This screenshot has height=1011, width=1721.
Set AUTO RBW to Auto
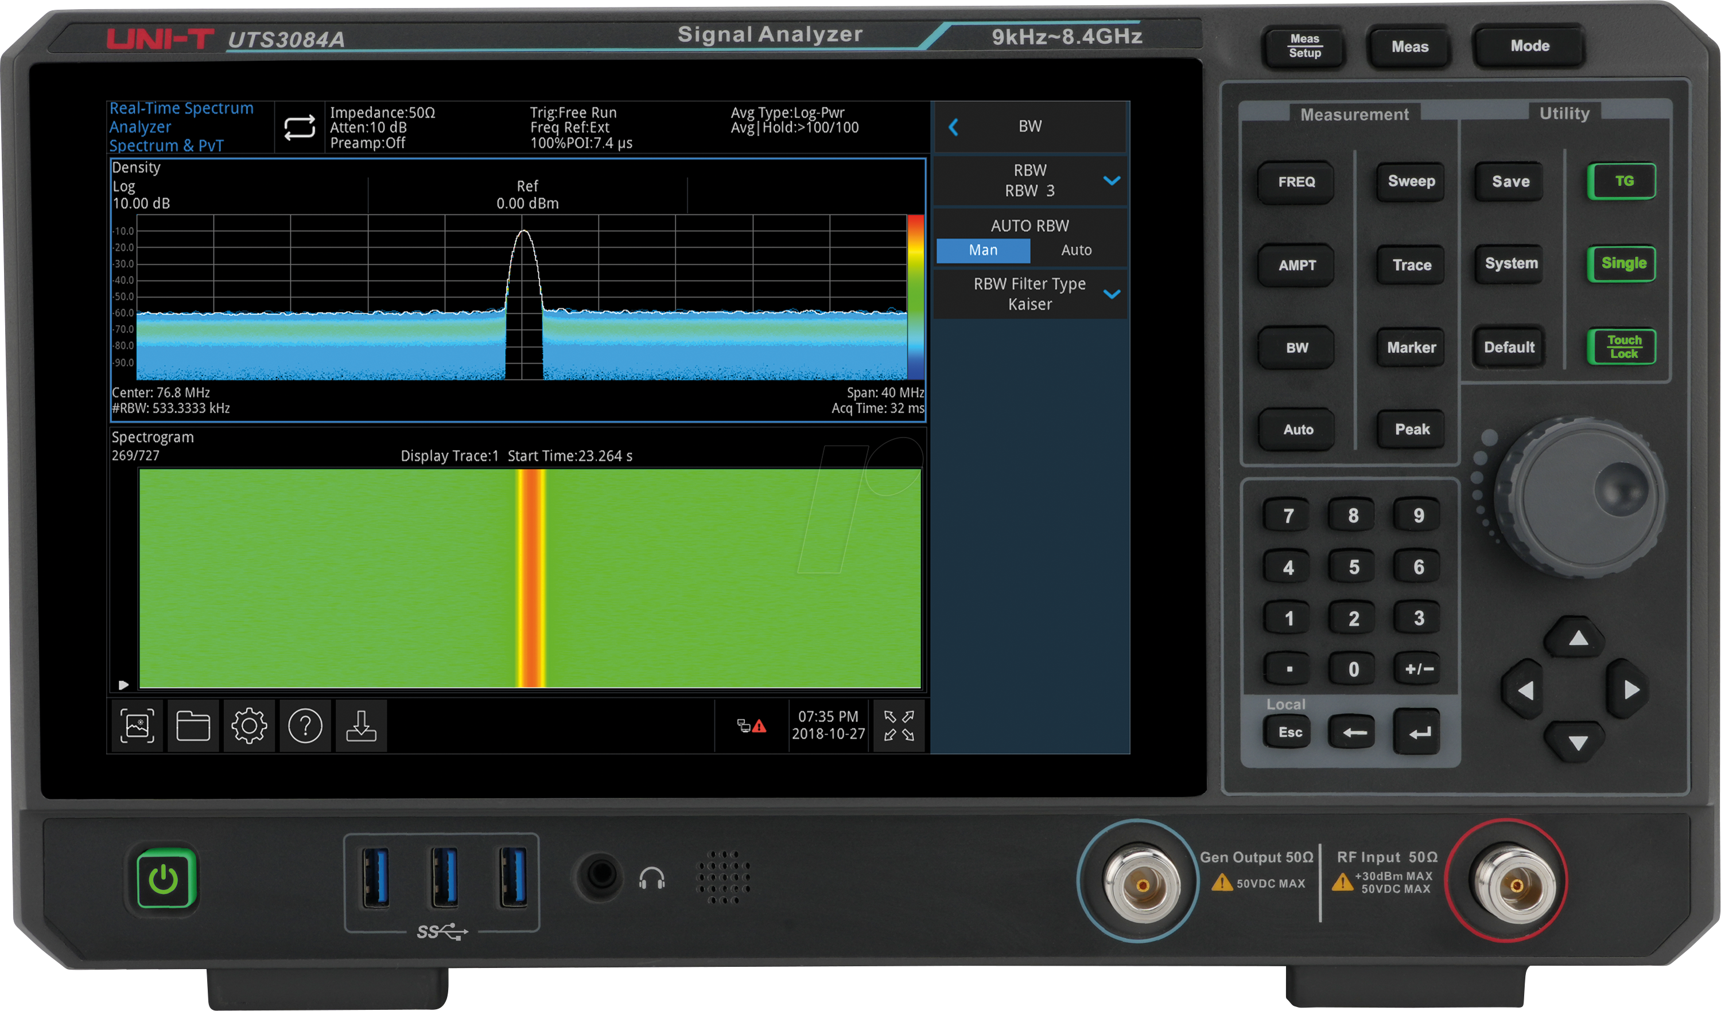tap(1077, 251)
